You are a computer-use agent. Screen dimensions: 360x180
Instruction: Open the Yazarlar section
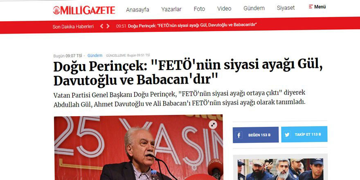[171, 9]
